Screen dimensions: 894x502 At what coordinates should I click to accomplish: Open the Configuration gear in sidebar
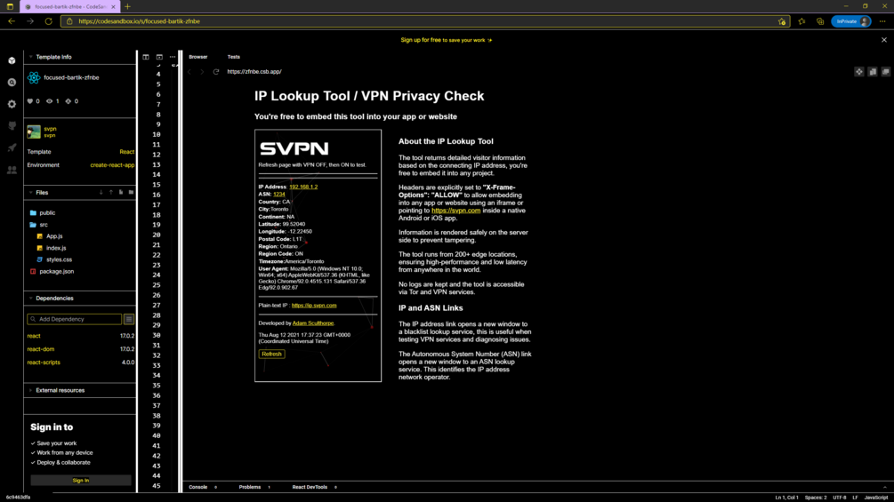point(12,104)
